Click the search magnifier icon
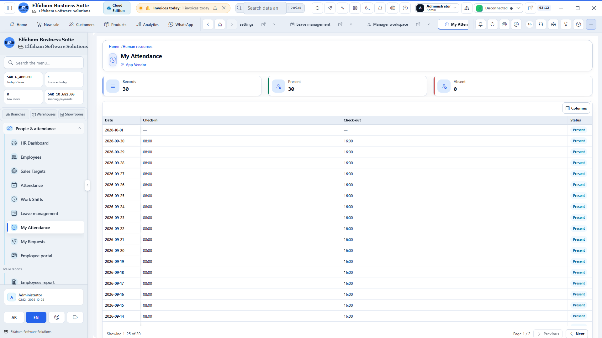Viewport: 602px width, 338px height. tap(239, 8)
